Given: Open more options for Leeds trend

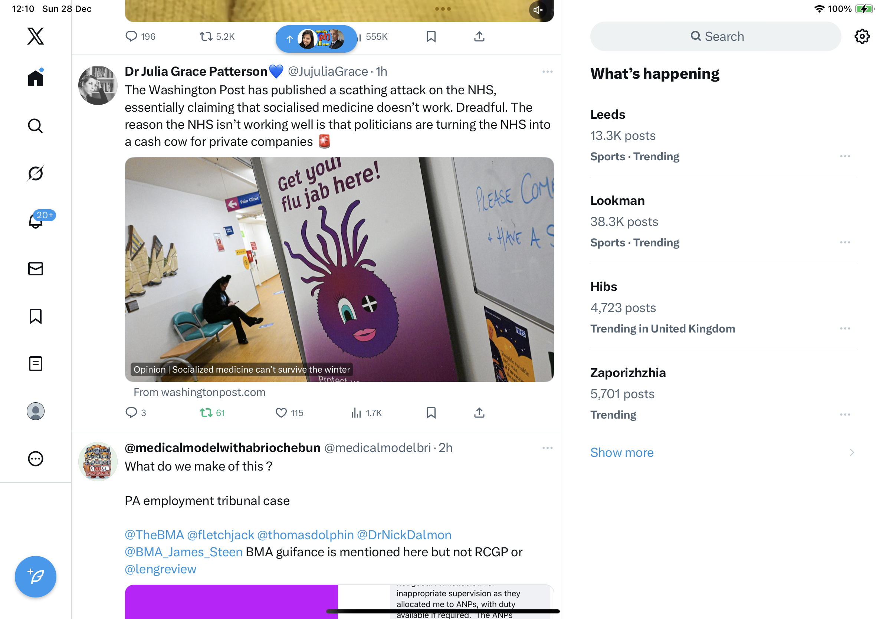Looking at the screenshot, I should (845, 156).
